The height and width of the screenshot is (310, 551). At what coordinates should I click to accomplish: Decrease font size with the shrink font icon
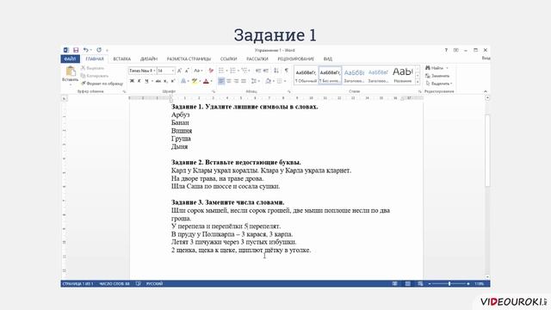pos(187,71)
